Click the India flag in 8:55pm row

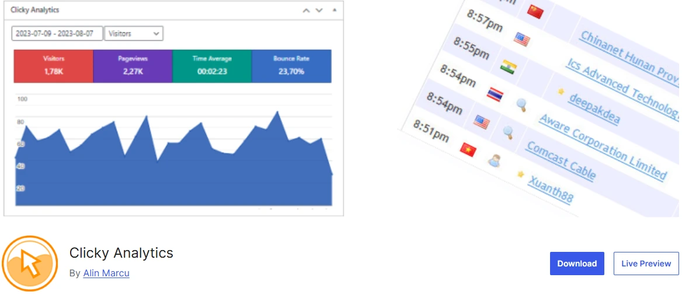coord(508,67)
